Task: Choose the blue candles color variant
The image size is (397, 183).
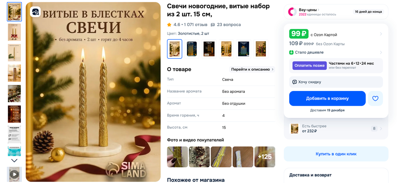Action: click(243, 49)
